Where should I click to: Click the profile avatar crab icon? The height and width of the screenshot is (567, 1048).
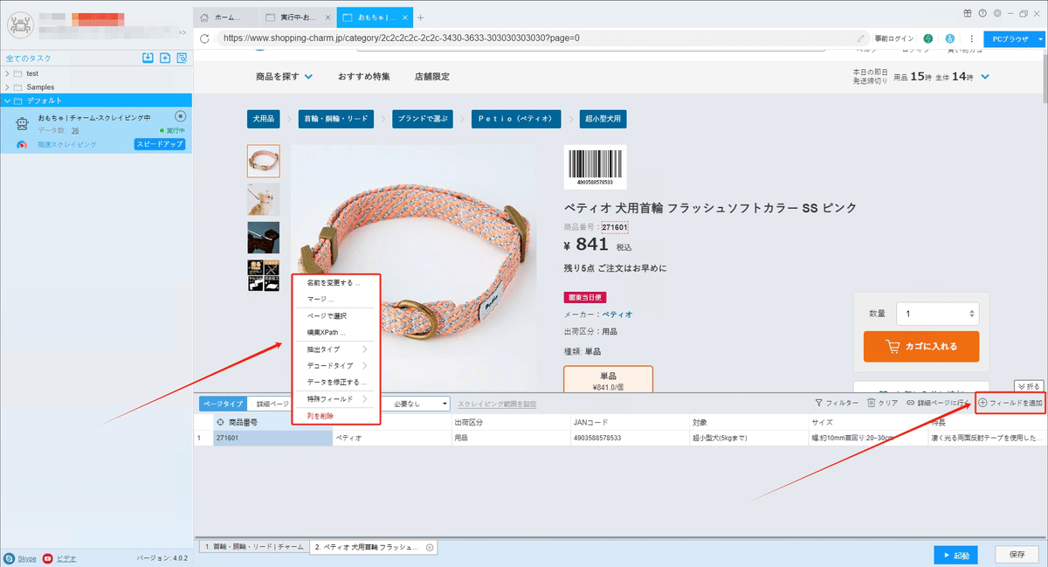pyautogui.click(x=18, y=24)
